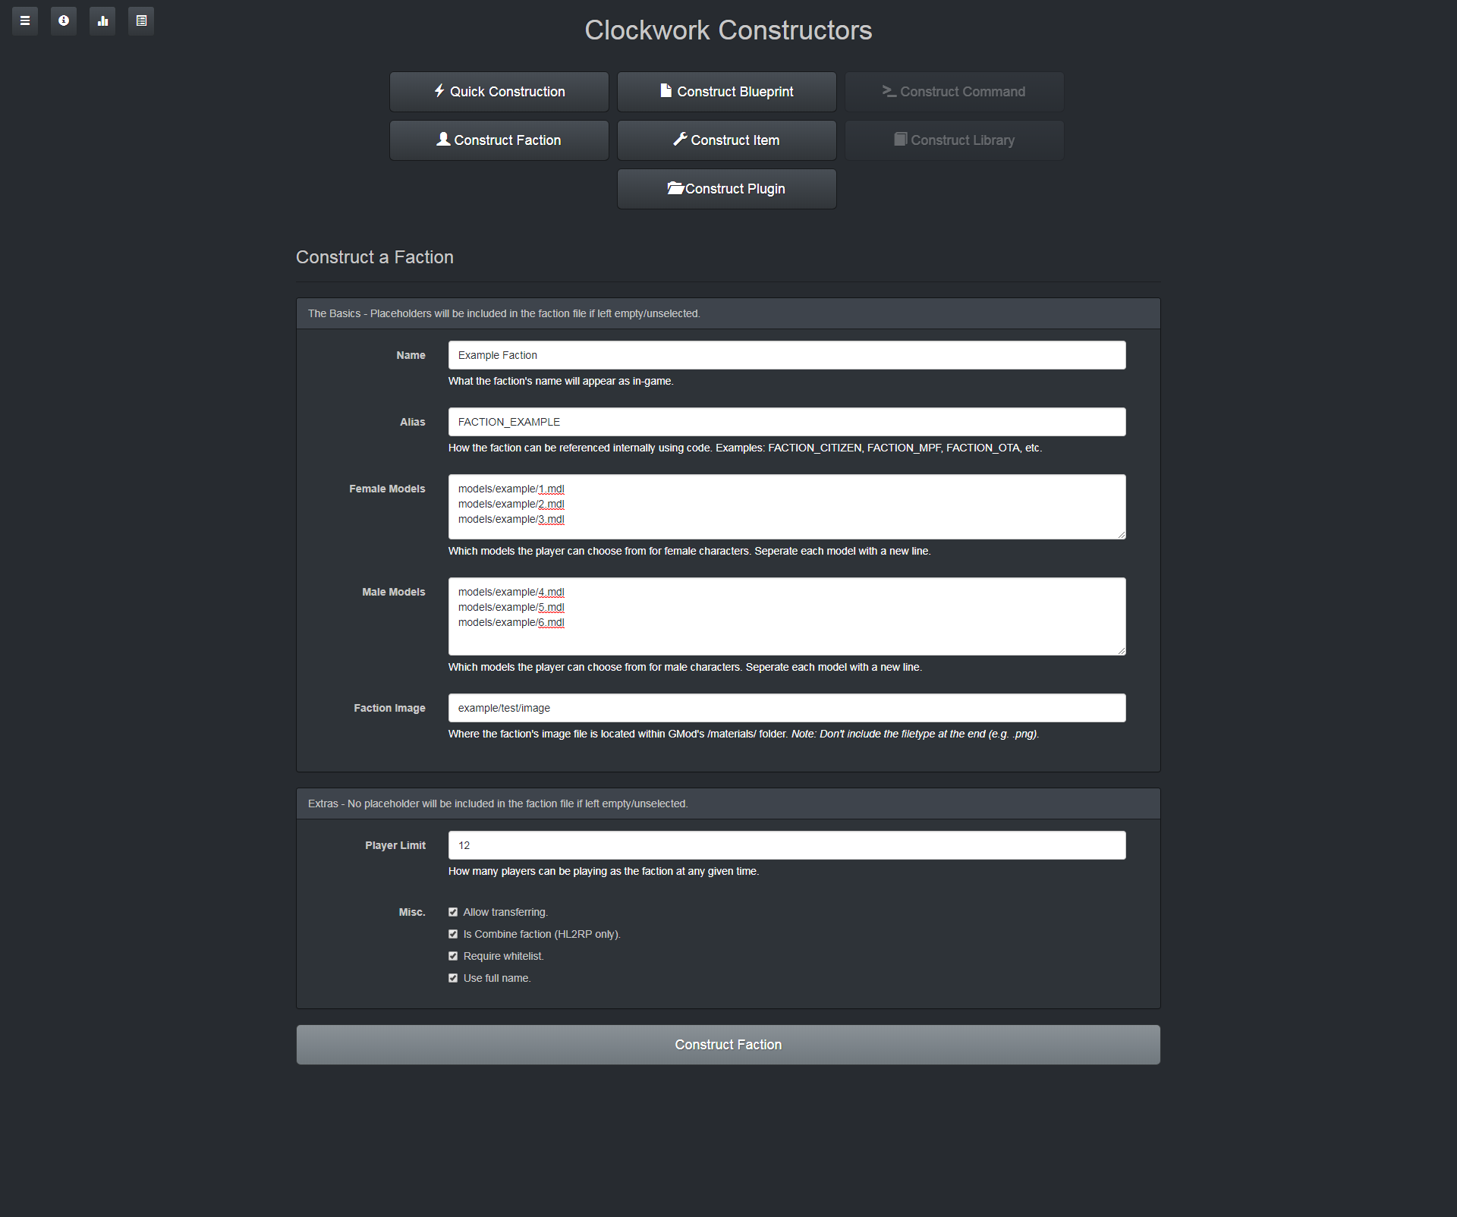The width and height of the screenshot is (1457, 1217).
Task: Click the Player Limit field
Action: click(x=787, y=845)
